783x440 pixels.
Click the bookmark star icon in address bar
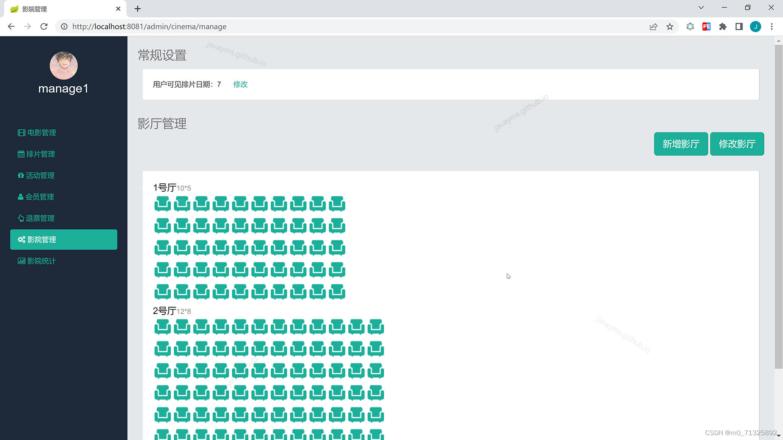pyautogui.click(x=670, y=26)
